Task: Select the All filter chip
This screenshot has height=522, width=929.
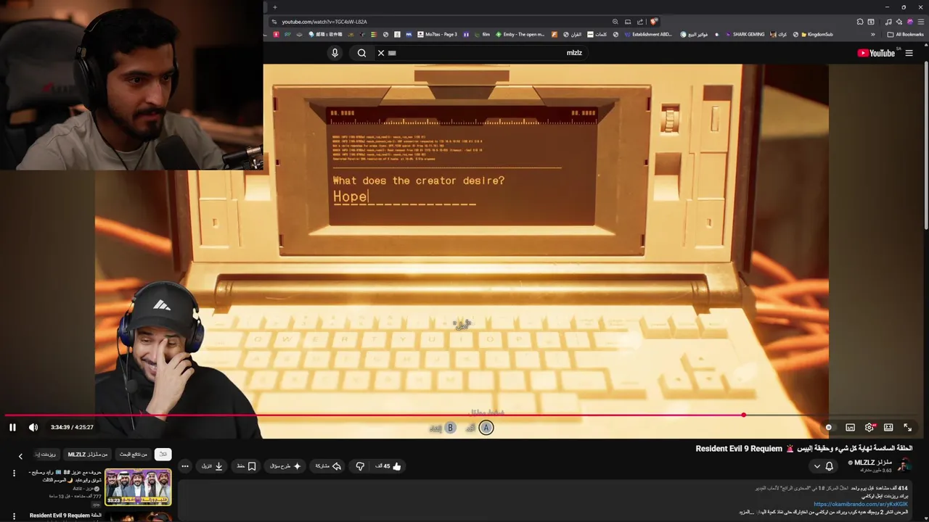Action: [163, 454]
